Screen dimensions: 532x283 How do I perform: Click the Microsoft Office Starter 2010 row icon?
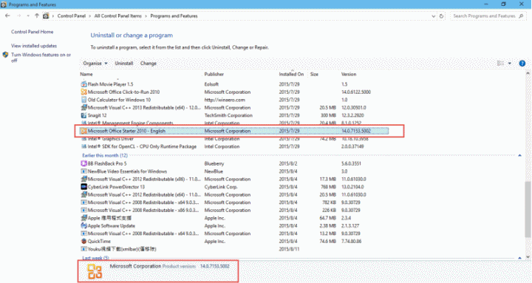tap(83, 131)
